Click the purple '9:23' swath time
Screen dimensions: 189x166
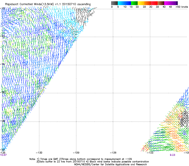(172, 155)
